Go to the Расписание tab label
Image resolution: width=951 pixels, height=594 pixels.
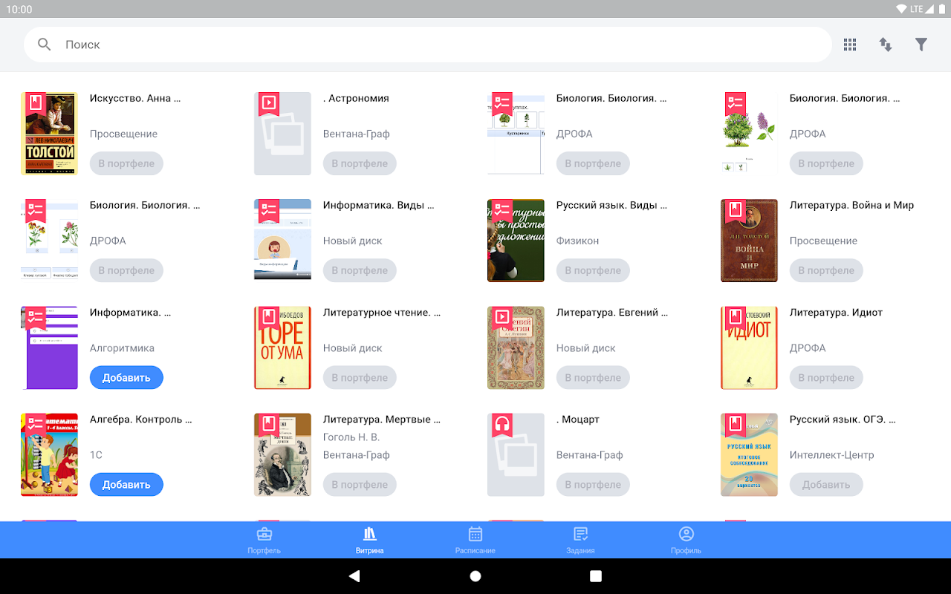click(475, 551)
